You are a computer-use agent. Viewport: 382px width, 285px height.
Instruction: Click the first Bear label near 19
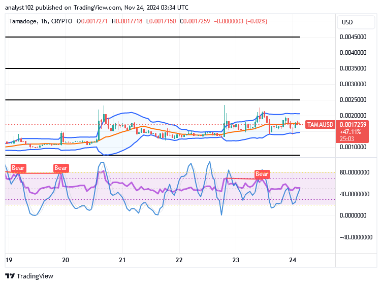[18, 168]
